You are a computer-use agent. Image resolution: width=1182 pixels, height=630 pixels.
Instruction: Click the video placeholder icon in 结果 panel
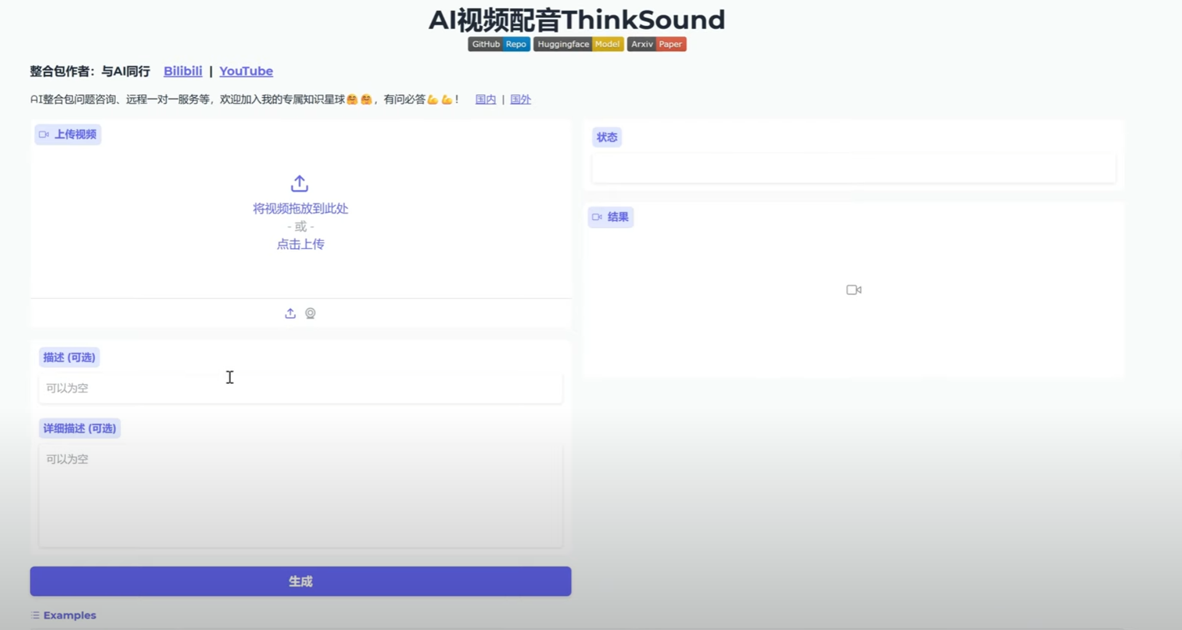(854, 290)
